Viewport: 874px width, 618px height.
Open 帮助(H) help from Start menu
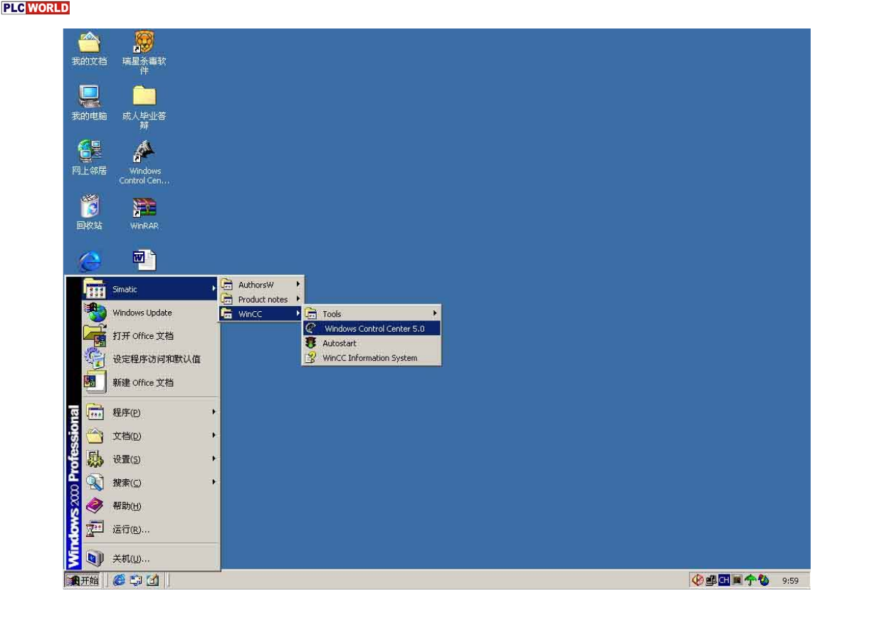pos(150,506)
